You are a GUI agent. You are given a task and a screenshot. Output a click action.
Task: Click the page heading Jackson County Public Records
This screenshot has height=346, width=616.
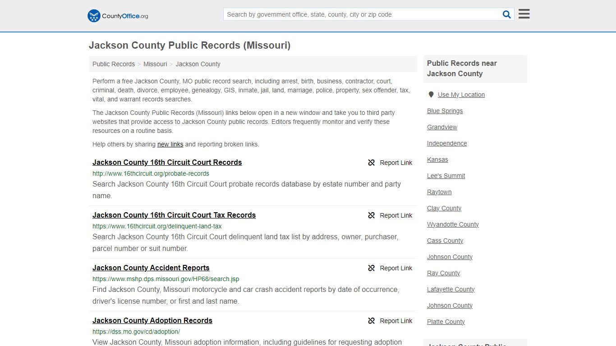189,46
